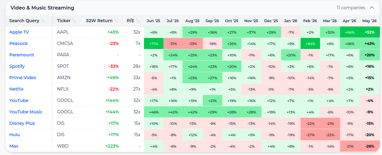The height and width of the screenshot is (155, 382).
Task: Open the Disney Plus link
Action: click(x=22, y=123)
